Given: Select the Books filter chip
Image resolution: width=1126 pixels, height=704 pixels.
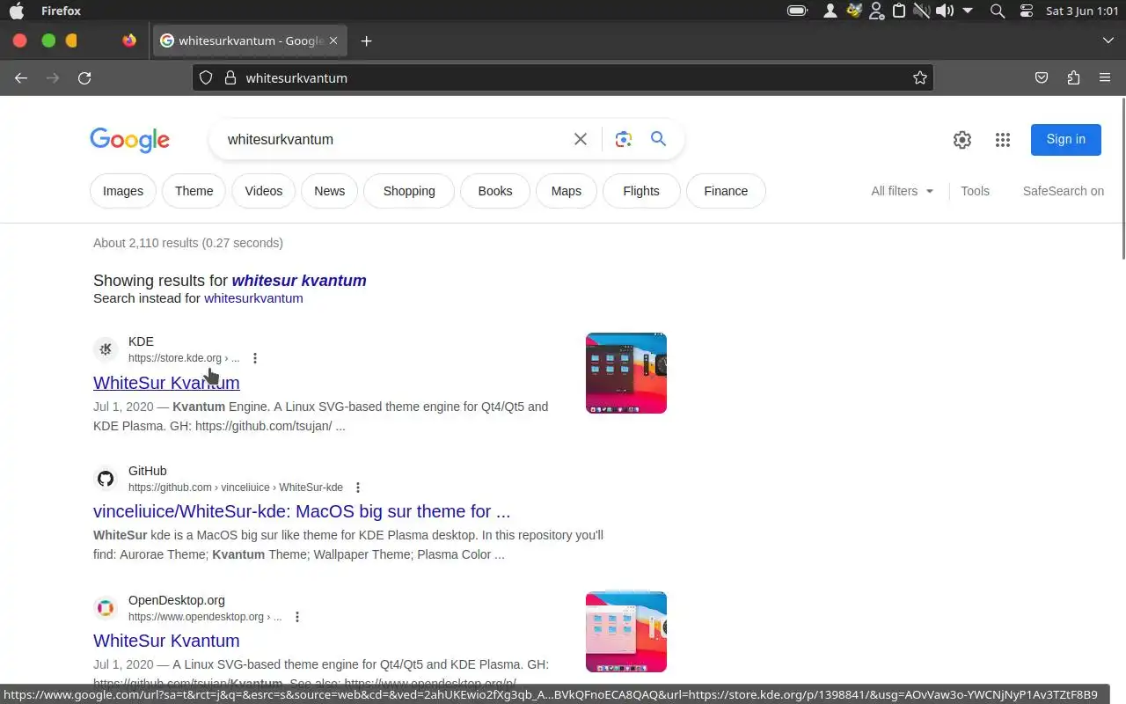Looking at the screenshot, I should (495, 191).
